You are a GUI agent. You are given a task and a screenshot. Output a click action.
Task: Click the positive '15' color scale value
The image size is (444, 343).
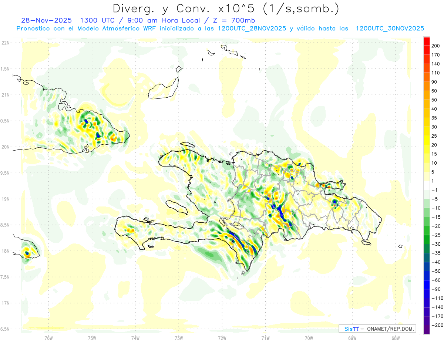pos(434,154)
